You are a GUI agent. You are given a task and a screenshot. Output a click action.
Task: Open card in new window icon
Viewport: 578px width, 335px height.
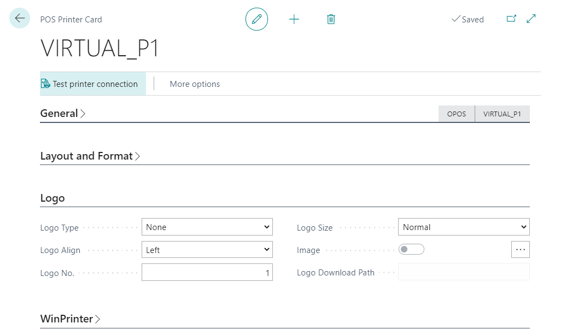pos(511,19)
